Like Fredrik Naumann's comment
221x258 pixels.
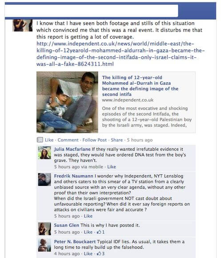click(88, 216)
